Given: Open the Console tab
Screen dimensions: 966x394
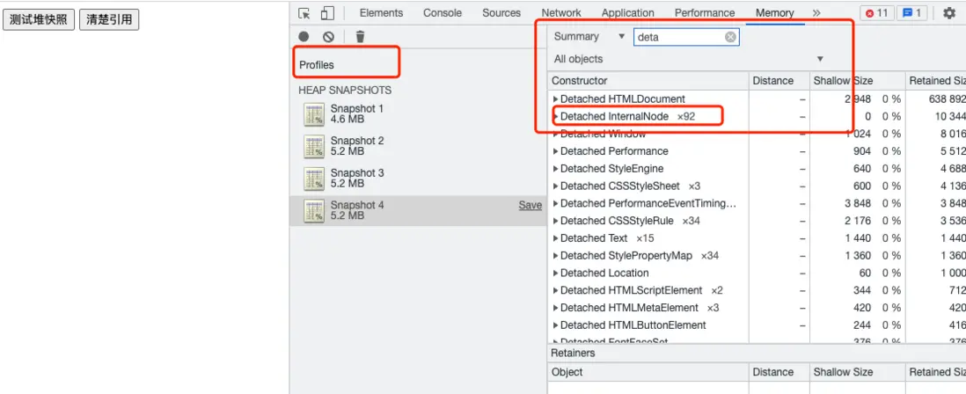Looking at the screenshot, I should tap(443, 13).
